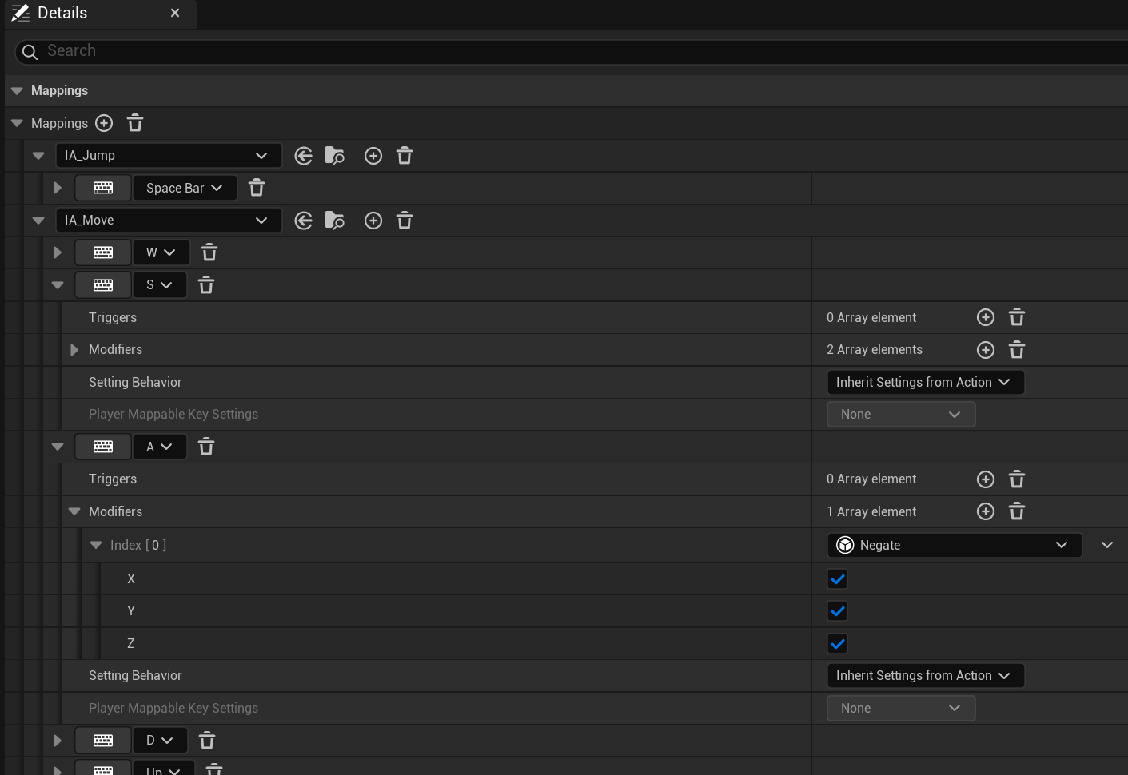
Task: Click keyboard key selector icon for D key
Action: (x=103, y=741)
